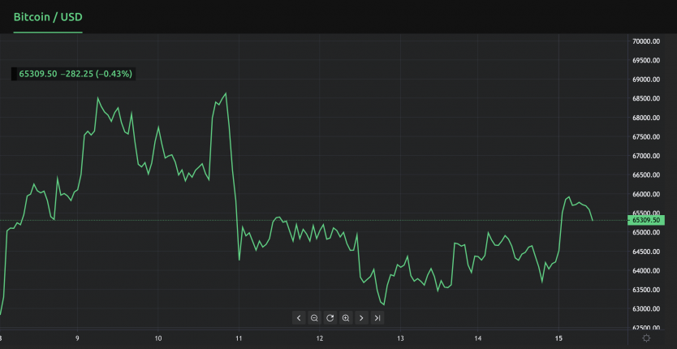Zoom in using the plus magnifier
The width and height of the screenshot is (677, 349).
pos(346,318)
